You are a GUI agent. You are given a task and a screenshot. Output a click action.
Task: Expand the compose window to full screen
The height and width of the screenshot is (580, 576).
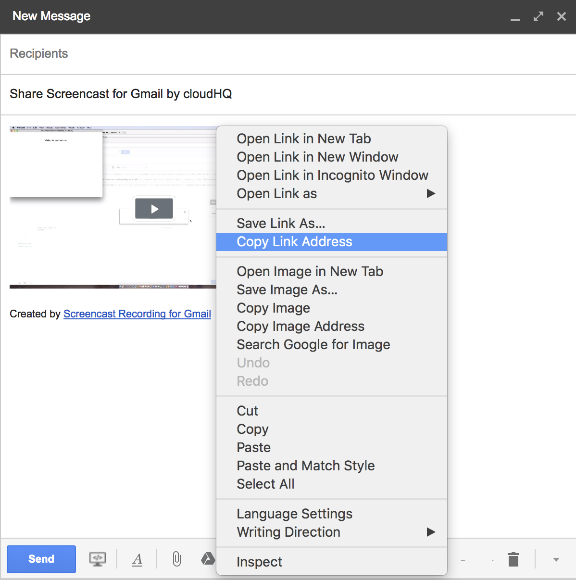[538, 16]
